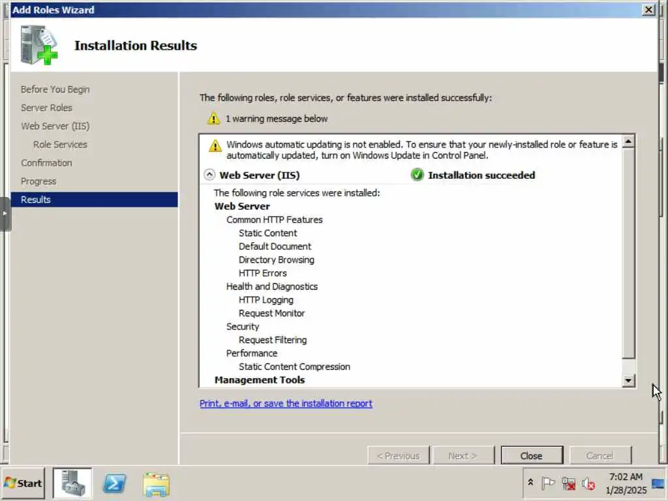Open the Action Center flag icon
Viewport: 668px width, 501px height.
[548, 483]
